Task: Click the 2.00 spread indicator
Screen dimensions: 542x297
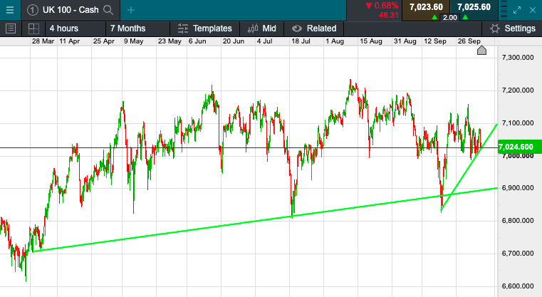Action: (449, 17)
